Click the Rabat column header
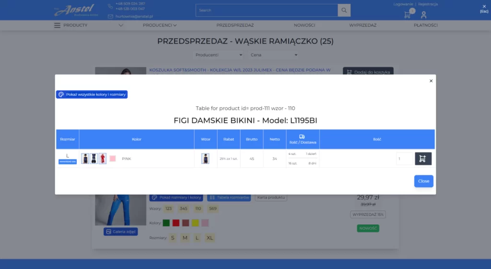Viewport: 491px width, 269px height. click(229, 139)
